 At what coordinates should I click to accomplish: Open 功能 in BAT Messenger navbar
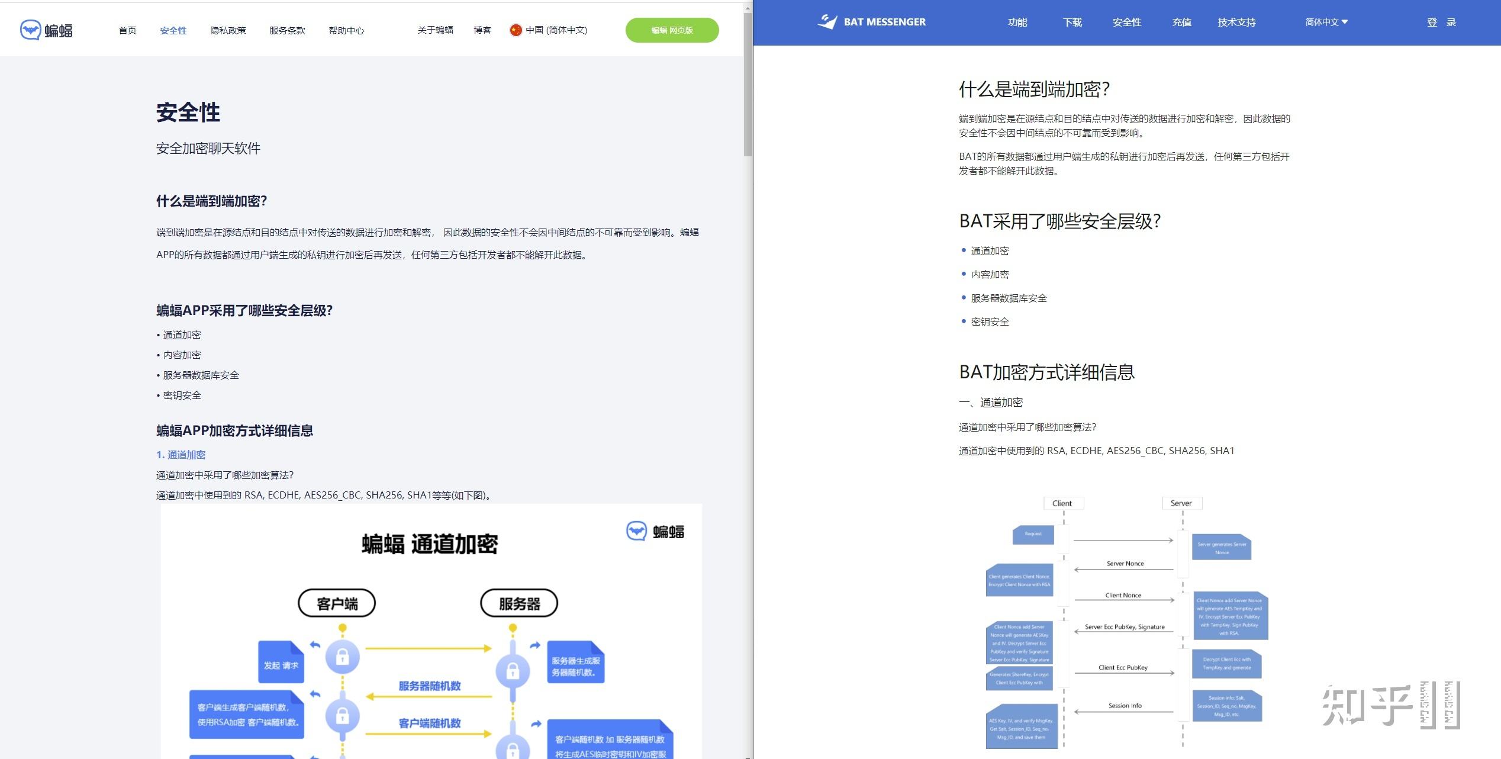point(1017,22)
